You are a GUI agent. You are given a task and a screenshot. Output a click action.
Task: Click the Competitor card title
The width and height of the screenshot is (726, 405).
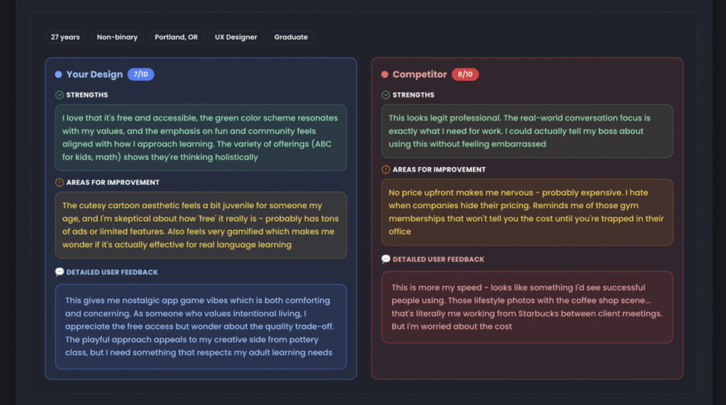click(420, 74)
